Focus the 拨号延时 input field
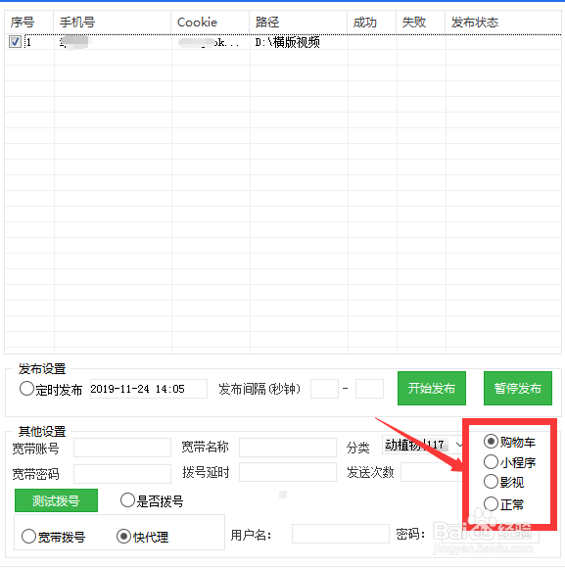The height and width of the screenshot is (568, 565). click(288, 472)
